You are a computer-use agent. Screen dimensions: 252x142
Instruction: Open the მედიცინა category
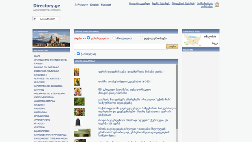coord(39,108)
